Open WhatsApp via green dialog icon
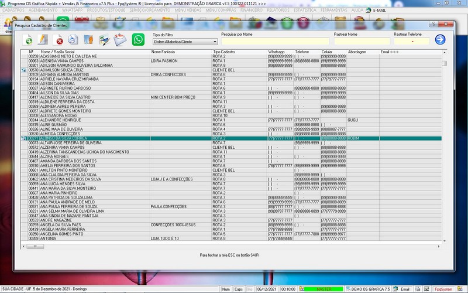Image resolution: width=468 pixels, height=293 pixels. (x=138, y=39)
